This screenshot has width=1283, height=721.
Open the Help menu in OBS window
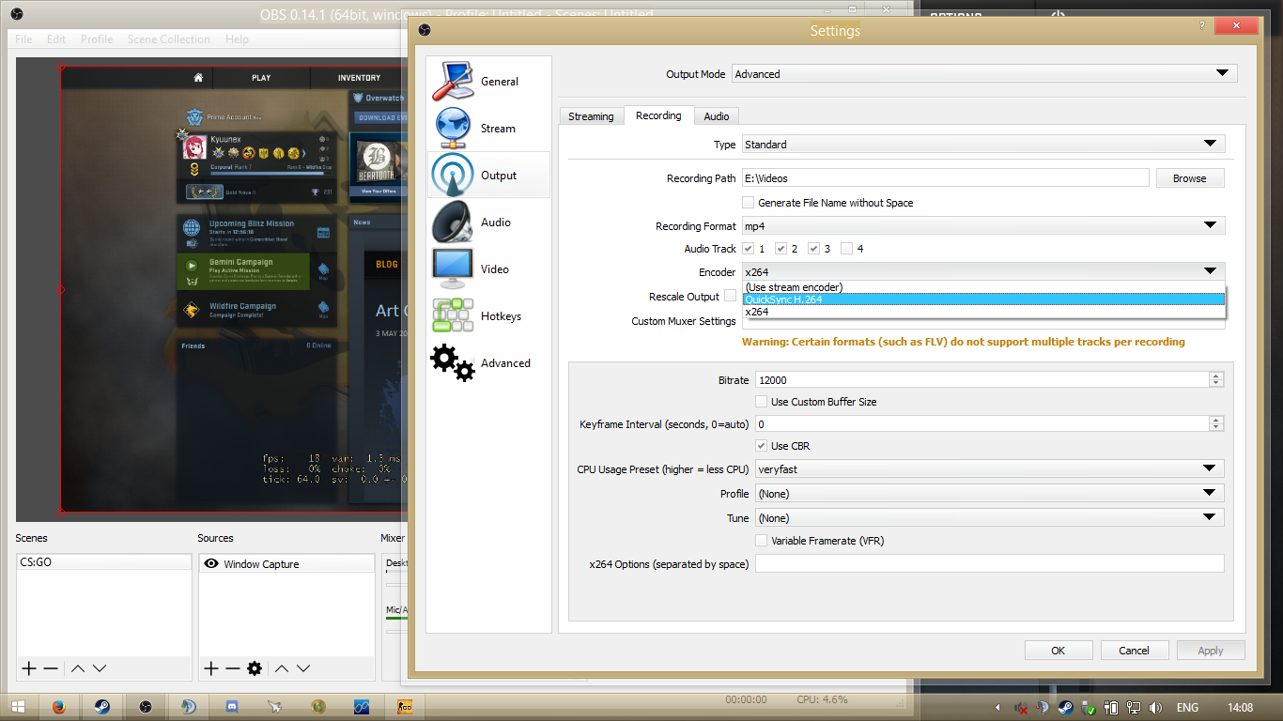pyautogui.click(x=237, y=39)
